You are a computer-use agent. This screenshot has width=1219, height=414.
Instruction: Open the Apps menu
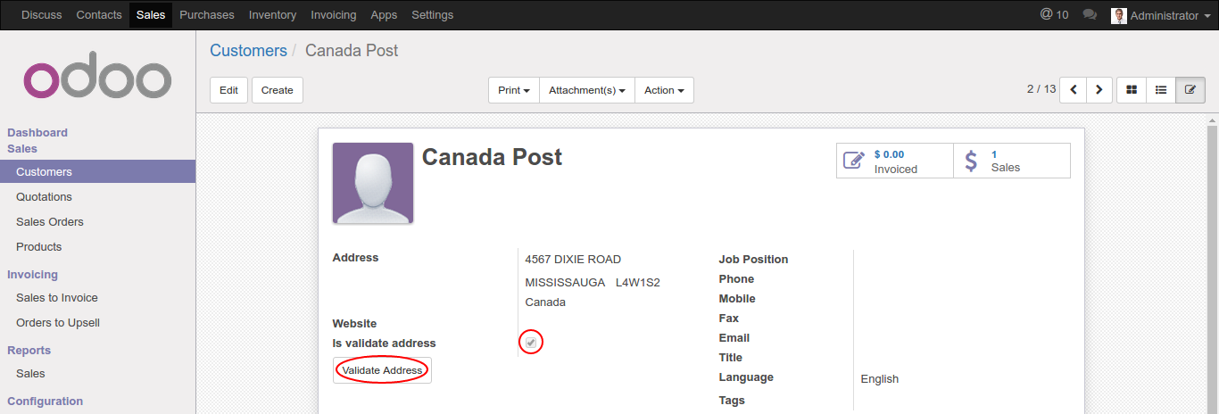point(384,15)
